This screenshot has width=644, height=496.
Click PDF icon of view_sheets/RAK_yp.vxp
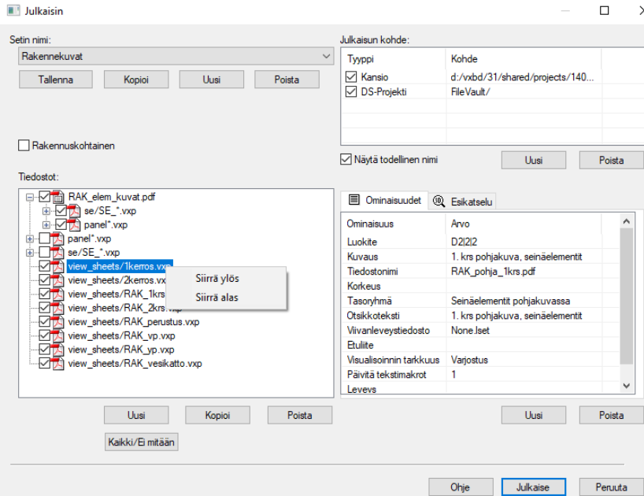[58, 350]
